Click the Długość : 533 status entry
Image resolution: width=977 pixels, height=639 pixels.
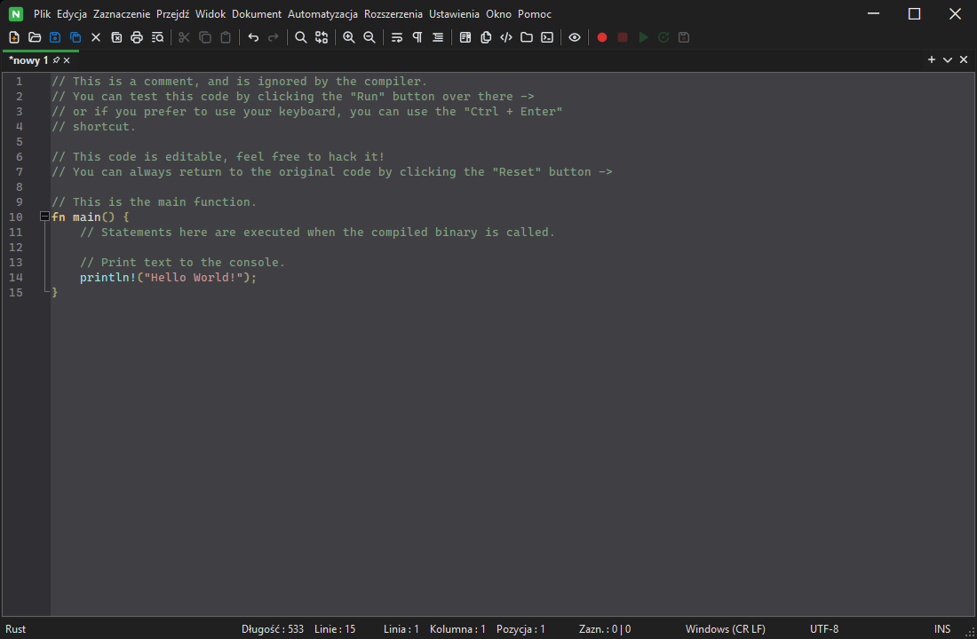(273, 629)
